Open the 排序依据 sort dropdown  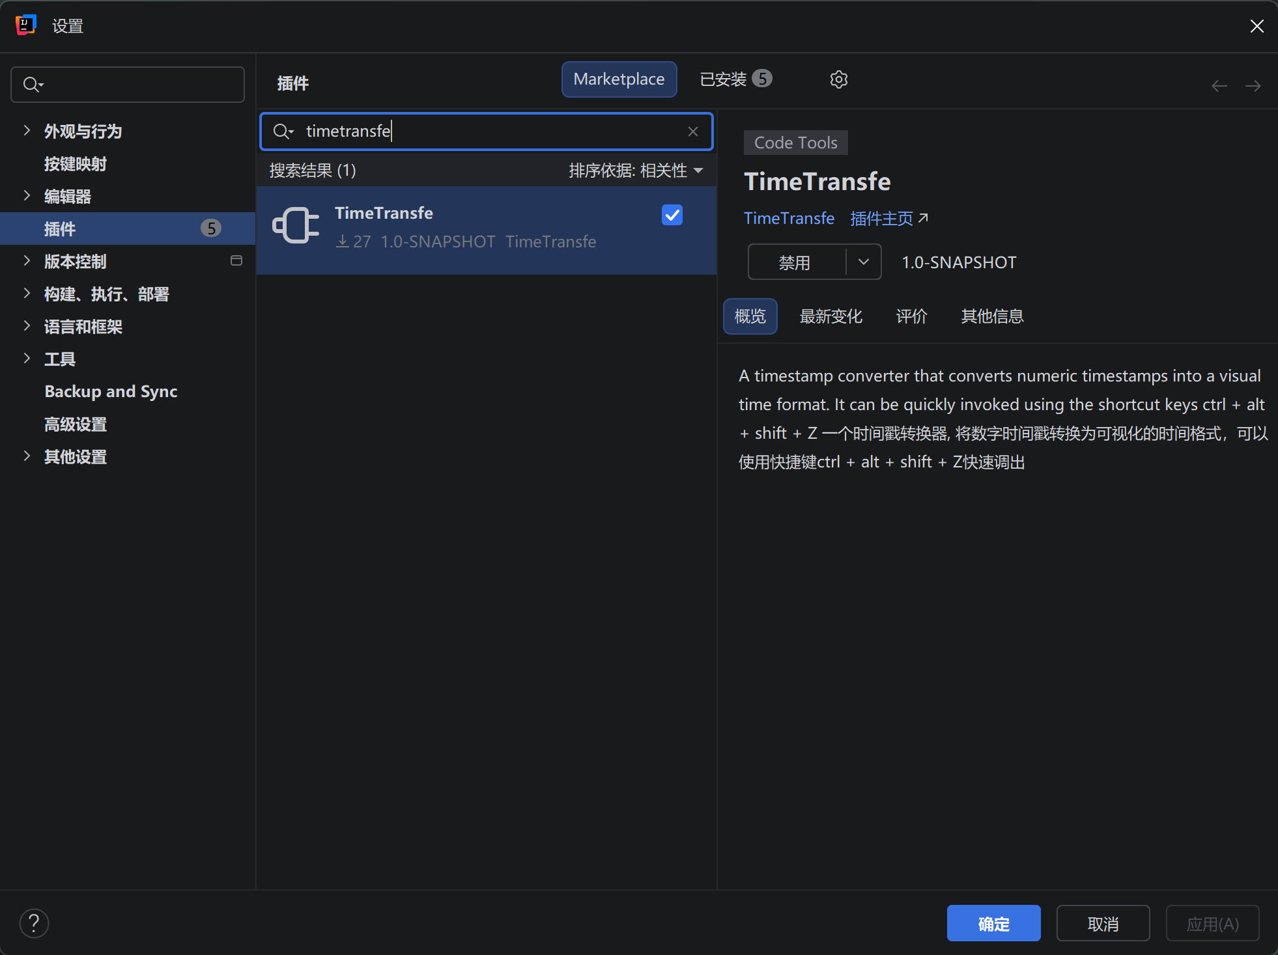click(x=636, y=171)
